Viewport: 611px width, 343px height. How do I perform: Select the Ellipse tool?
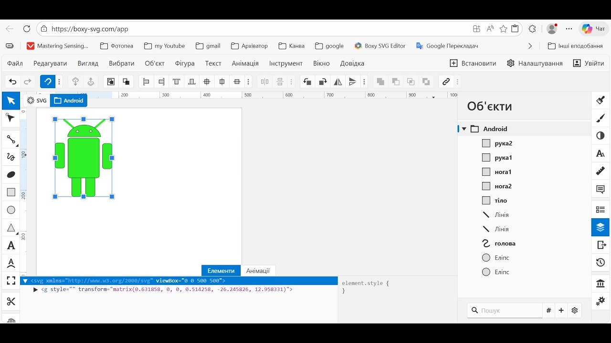11,210
